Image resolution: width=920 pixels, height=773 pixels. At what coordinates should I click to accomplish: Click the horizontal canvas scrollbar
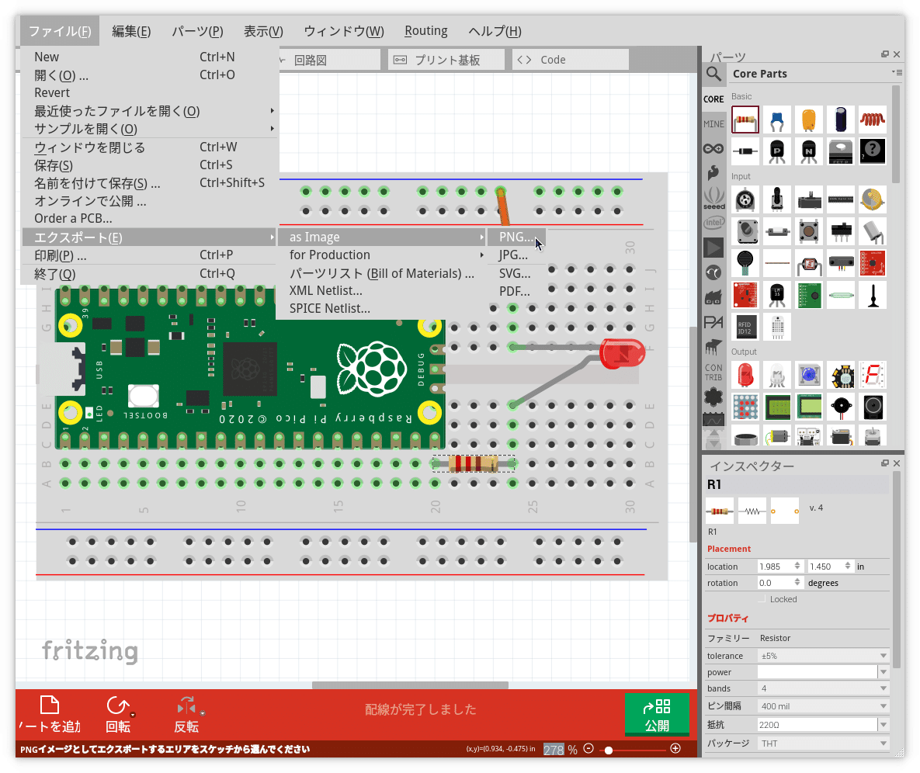coord(410,685)
